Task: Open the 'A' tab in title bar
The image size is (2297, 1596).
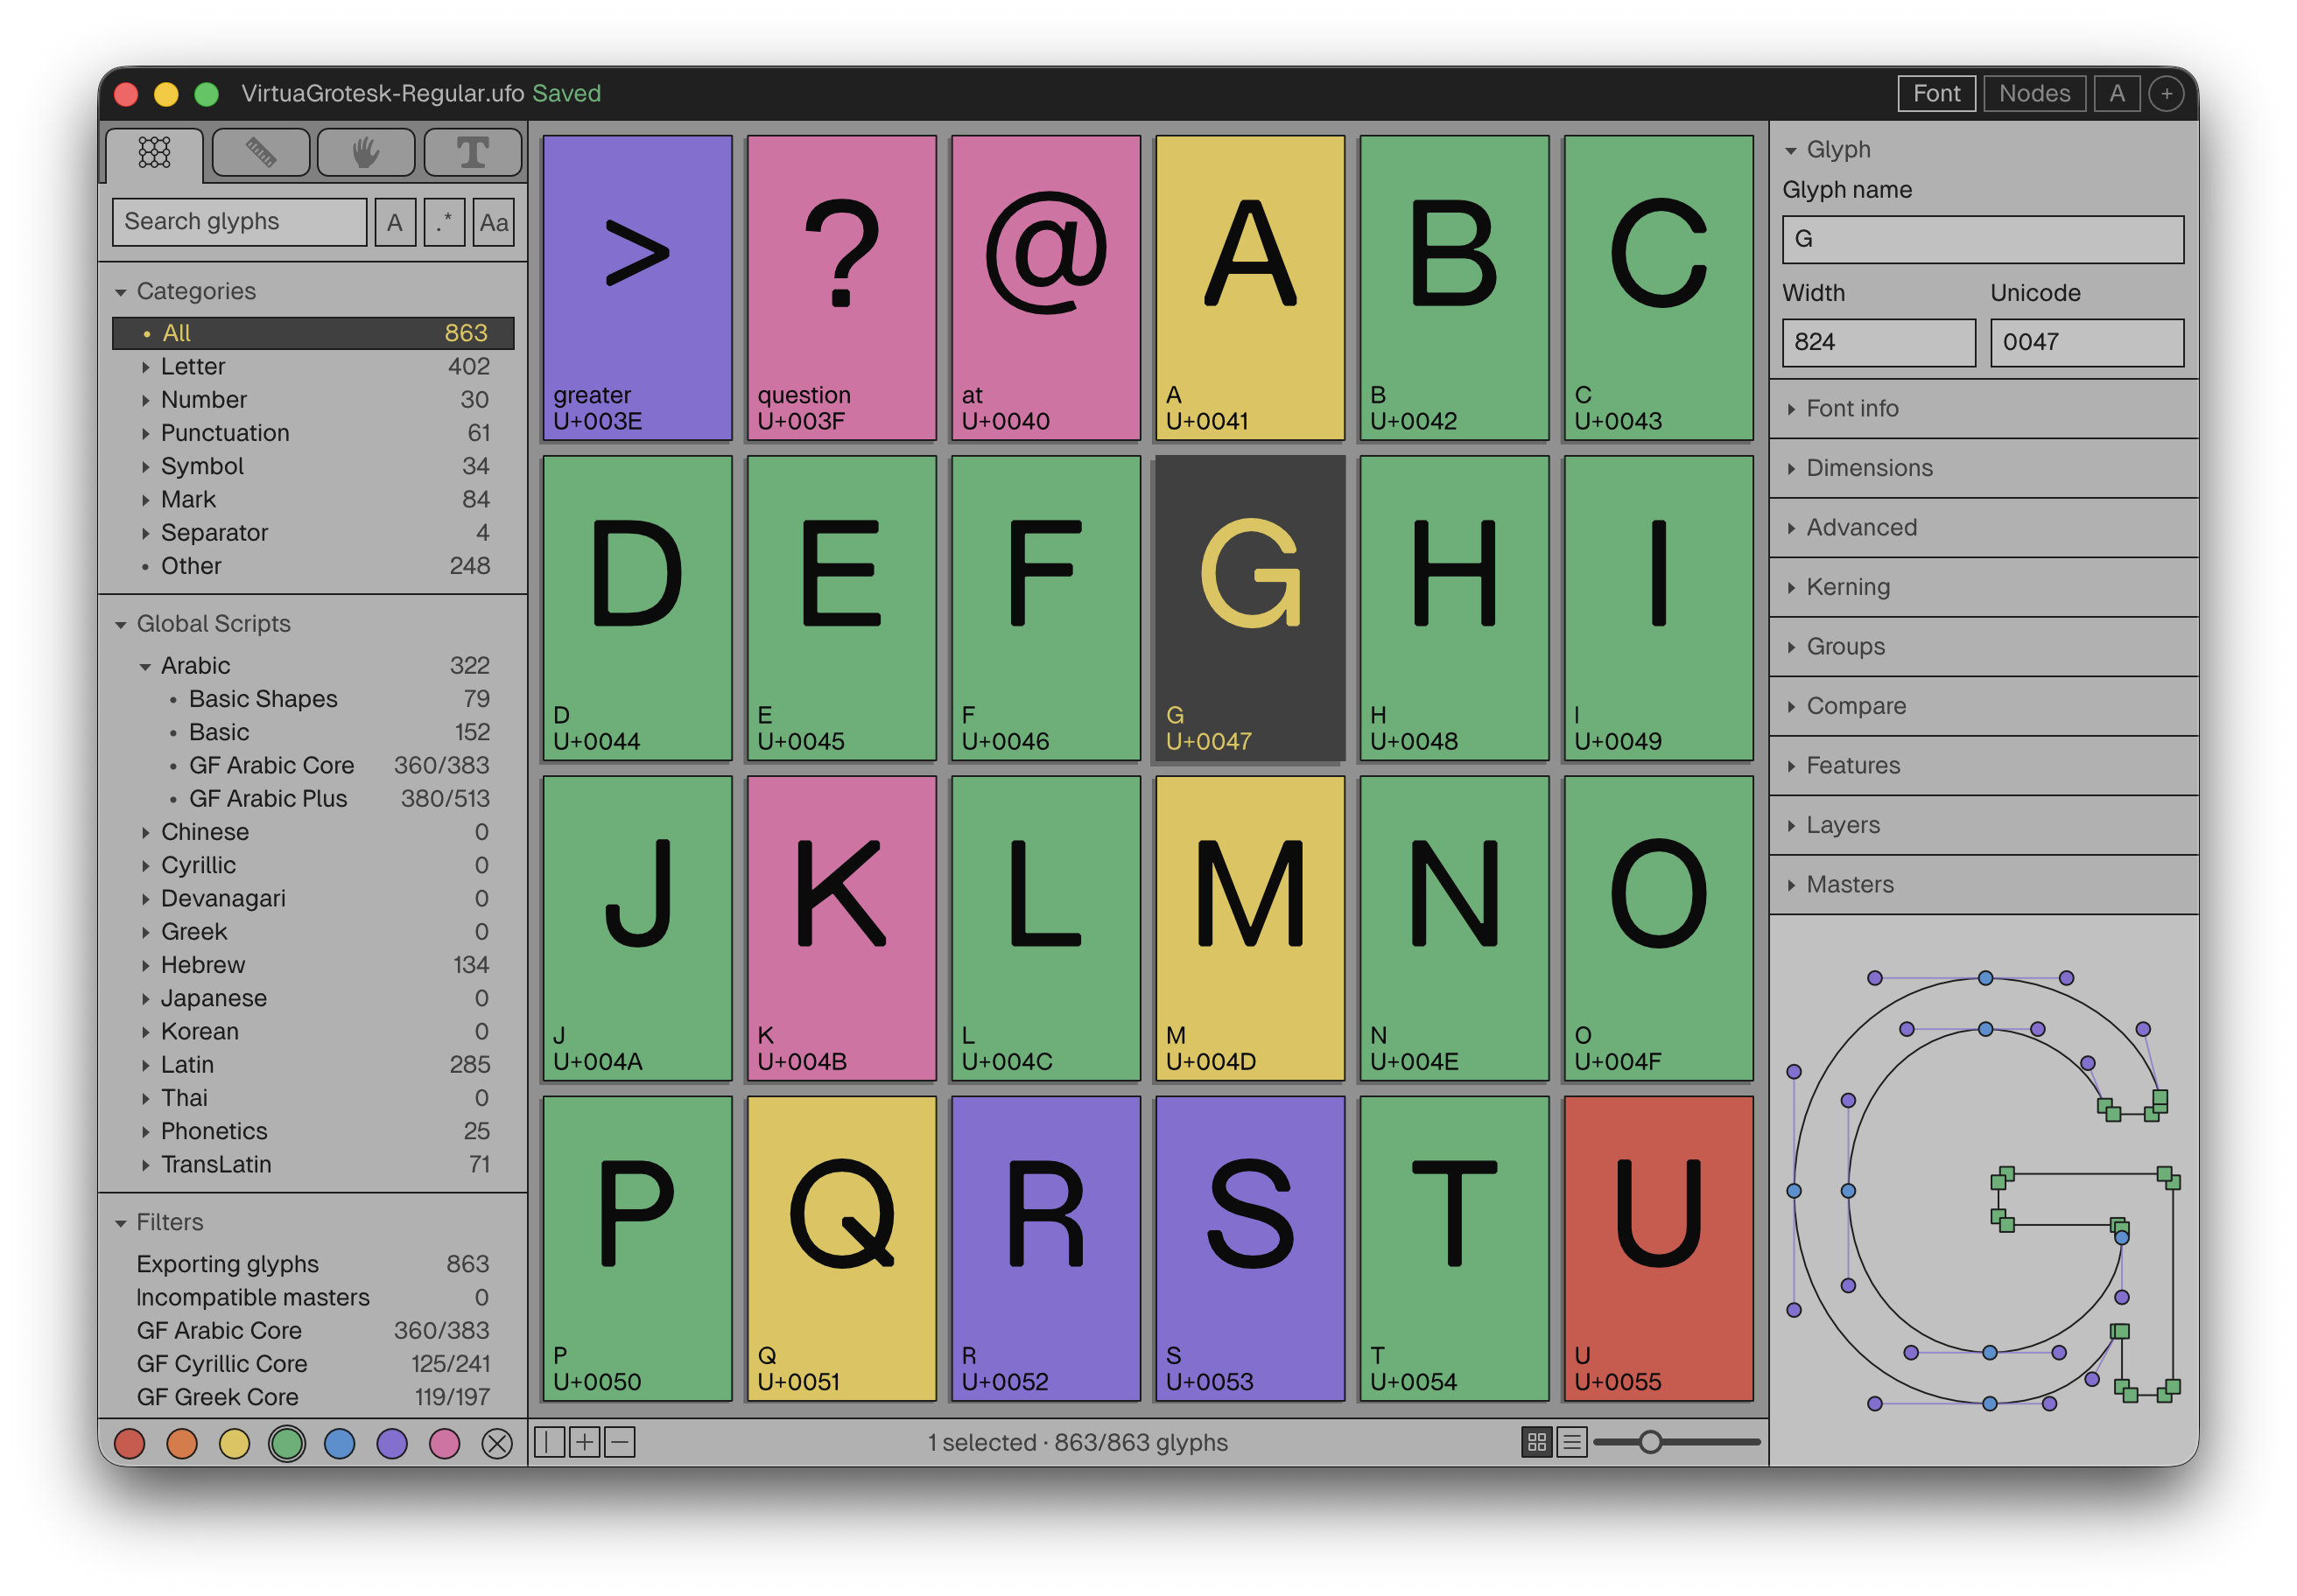Action: [x=2116, y=94]
